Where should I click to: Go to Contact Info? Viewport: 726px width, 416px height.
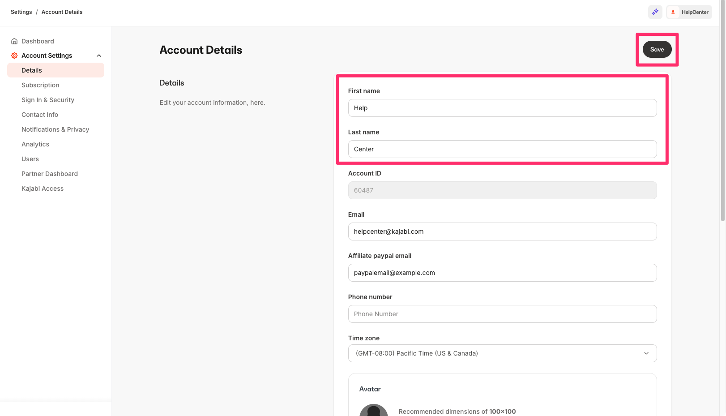pyautogui.click(x=39, y=115)
